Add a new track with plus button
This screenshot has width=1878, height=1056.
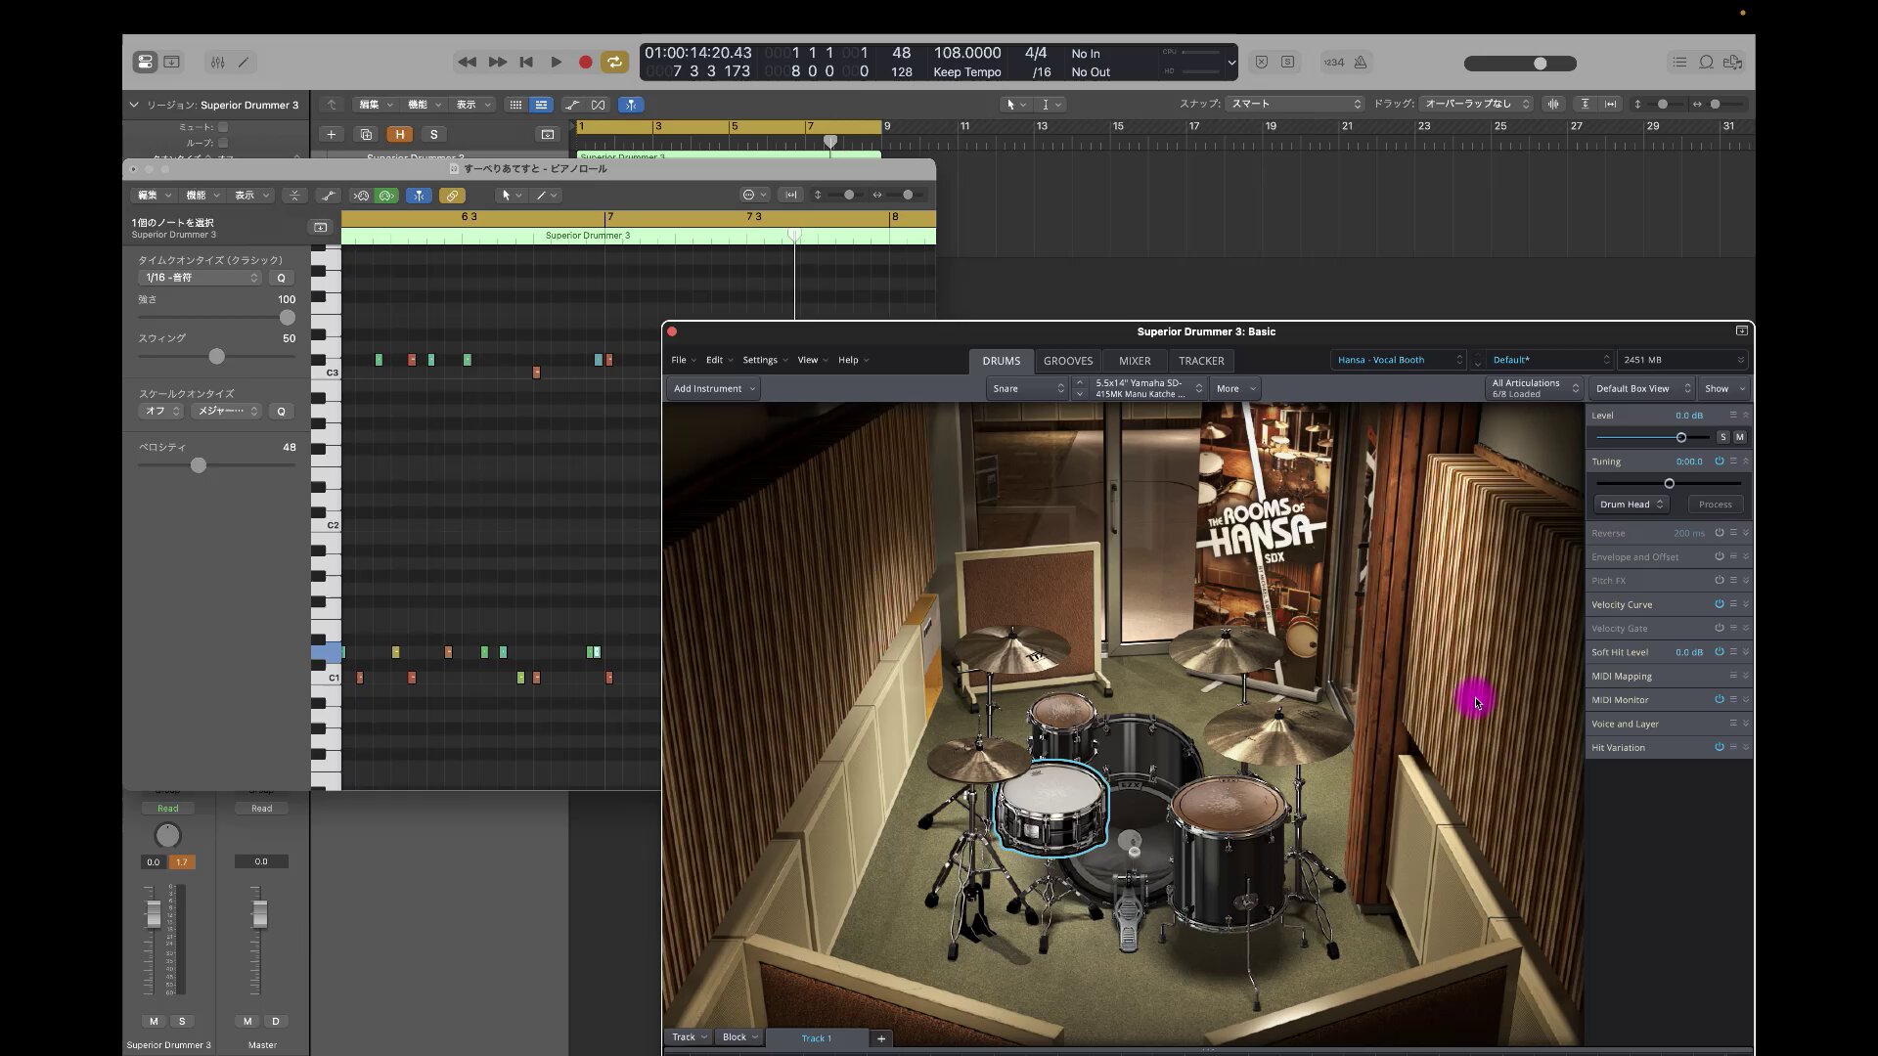331,134
